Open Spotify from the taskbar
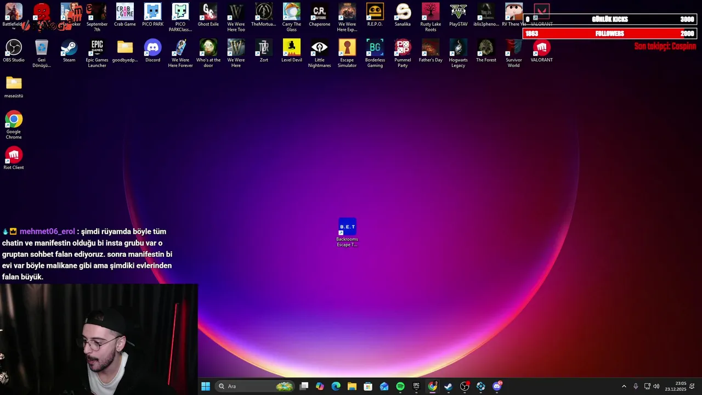The height and width of the screenshot is (395, 702). (400, 386)
